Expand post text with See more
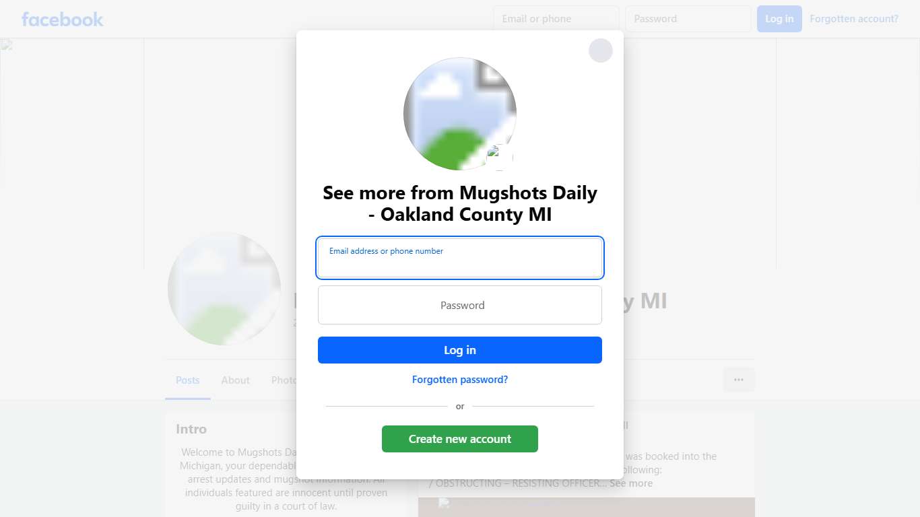This screenshot has width=920, height=517. click(631, 483)
